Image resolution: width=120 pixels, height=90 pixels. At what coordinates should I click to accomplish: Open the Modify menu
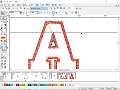25,5
